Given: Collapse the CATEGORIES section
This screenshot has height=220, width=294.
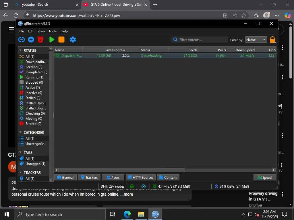Looking at the screenshot, I should 20,132.
